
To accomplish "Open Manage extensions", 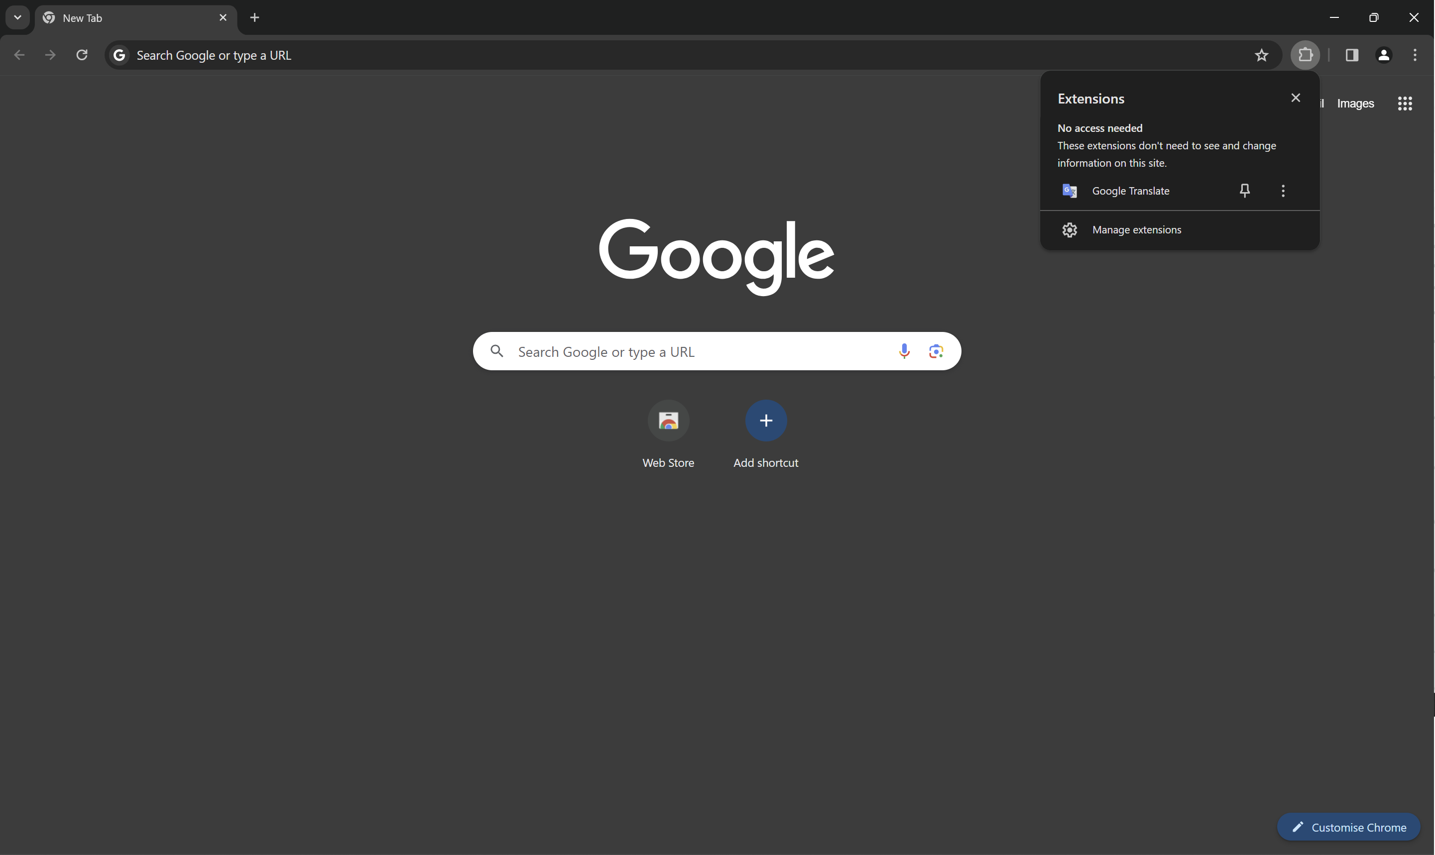I will (1179, 230).
